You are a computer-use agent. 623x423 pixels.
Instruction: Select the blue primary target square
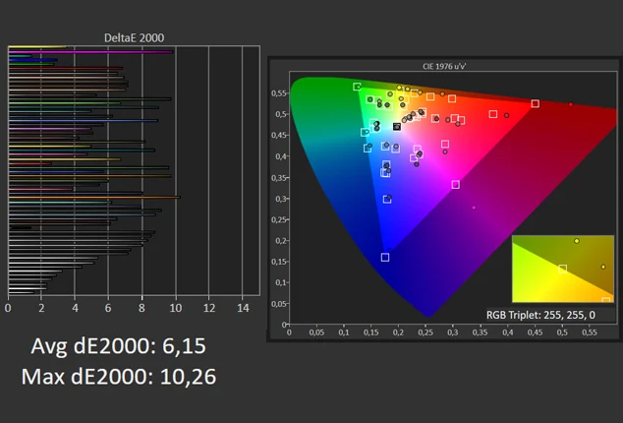(385, 258)
